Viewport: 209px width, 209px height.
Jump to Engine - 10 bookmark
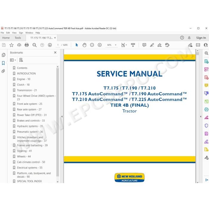click(x=24, y=79)
